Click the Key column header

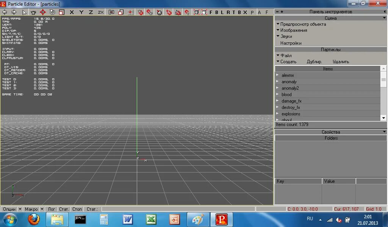click(298, 181)
